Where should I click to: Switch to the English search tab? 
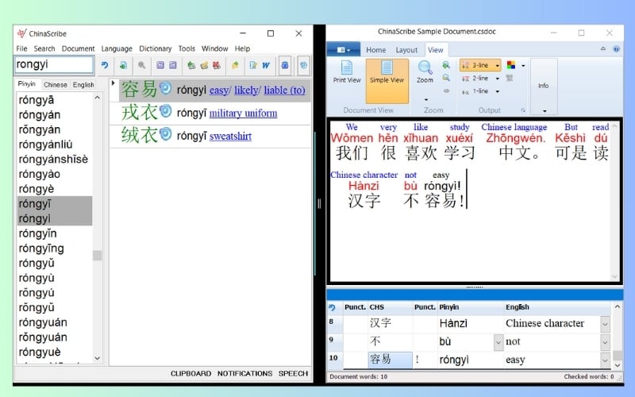tap(83, 85)
